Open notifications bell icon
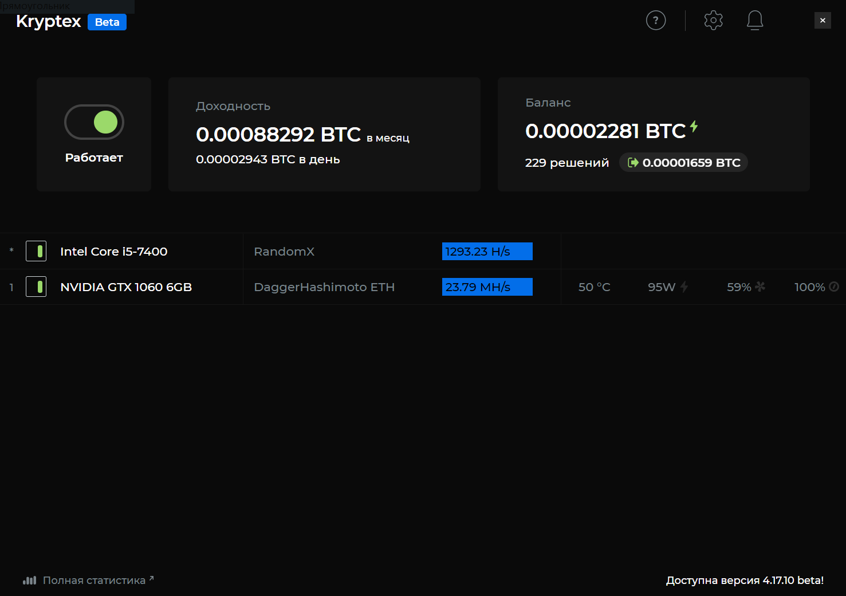Screen dimensions: 846x596 (755, 21)
